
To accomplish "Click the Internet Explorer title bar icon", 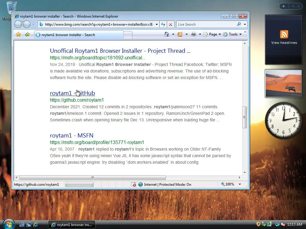I will coord(17,16).
